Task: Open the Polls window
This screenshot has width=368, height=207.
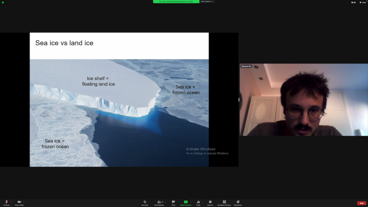Action: pos(198,202)
